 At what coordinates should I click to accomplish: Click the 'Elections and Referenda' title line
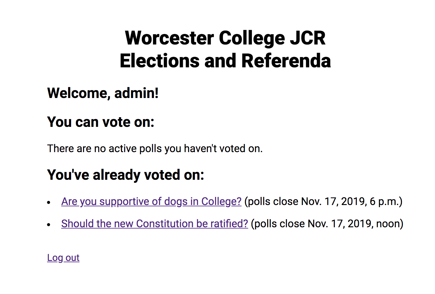pos(225,61)
